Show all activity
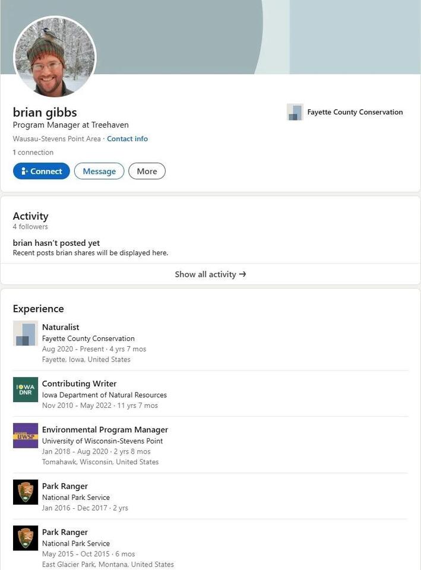Viewport: 421px width, 570px height. pyautogui.click(x=210, y=274)
